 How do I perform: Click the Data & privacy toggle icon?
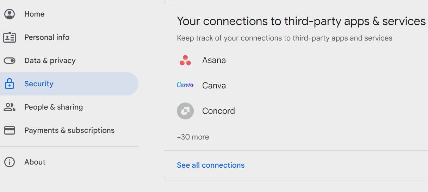(10, 61)
